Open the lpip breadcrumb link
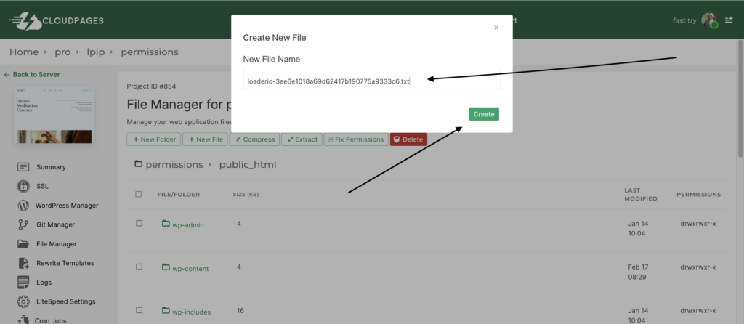This screenshot has width=744, height=324. click(x=96, y=52)
